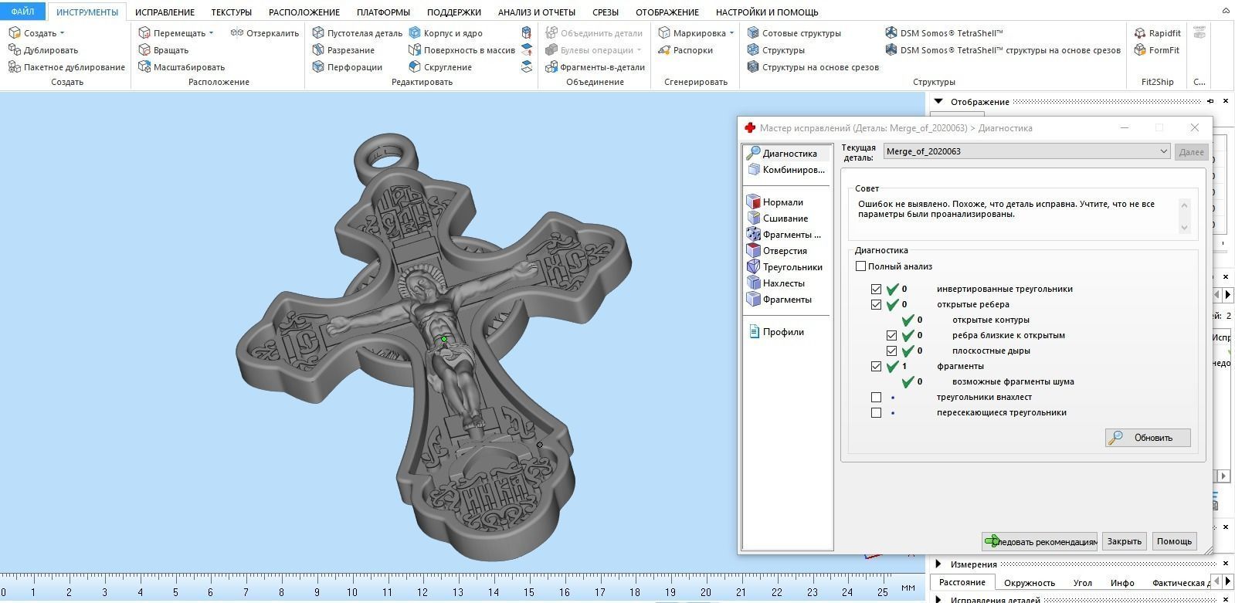Image resolution: width=1235 pixels, height=603 pixels.
Task: Open the FormFit tool
Action: point(1156,50)
